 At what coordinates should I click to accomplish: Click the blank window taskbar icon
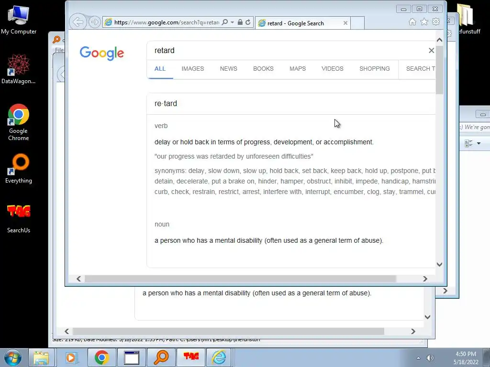(x=132, y=357)
